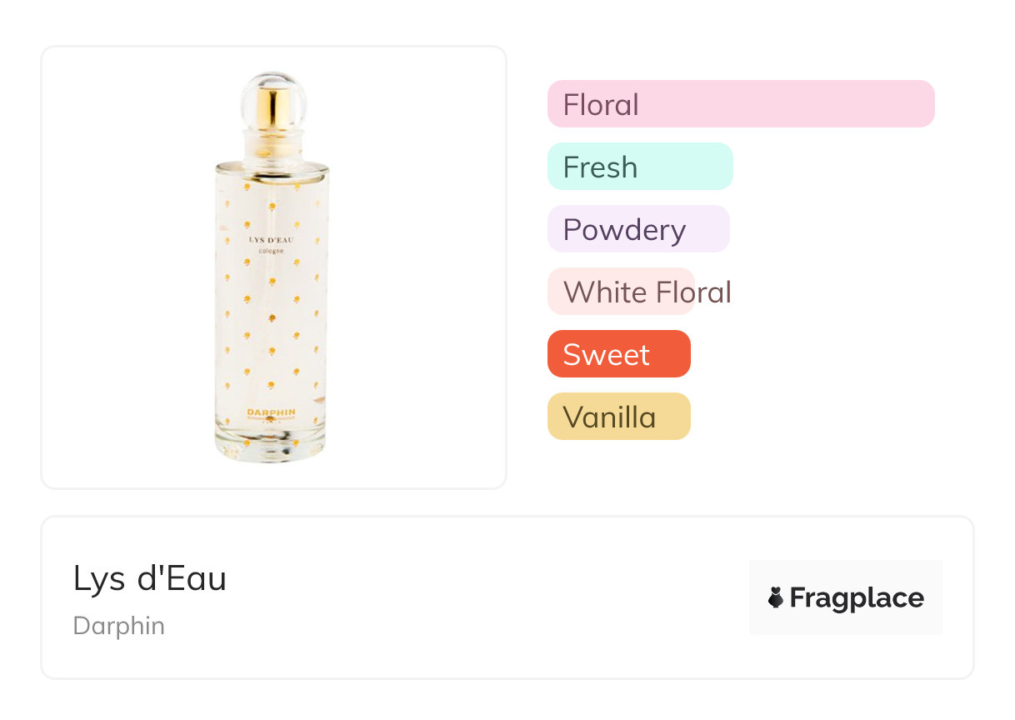Open the perfume bottle product image
This screenshot has height=720, width=1015.
coord(273,267)
